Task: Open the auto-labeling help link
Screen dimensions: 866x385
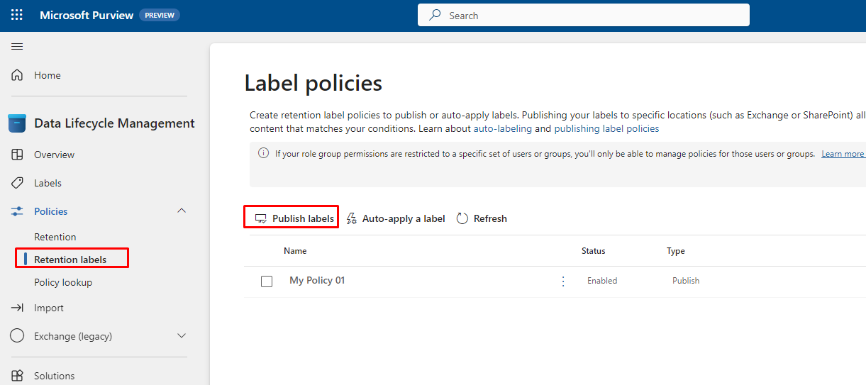Action: [502, 128]
